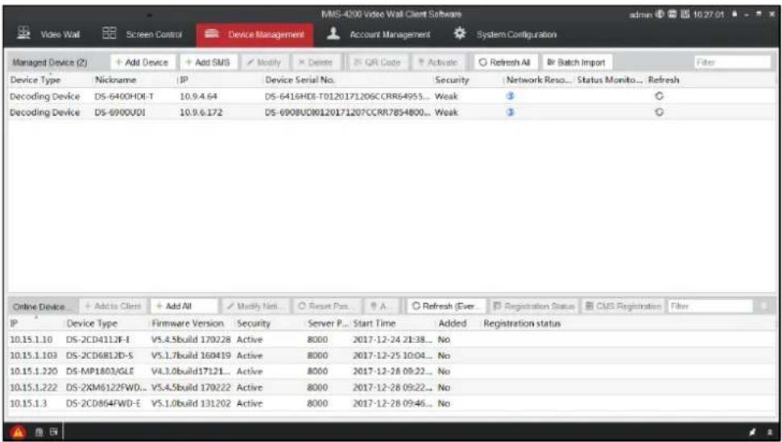Click the Add SMS button
The width and height of the screenshot is (782, 442).
(x=209, y=63)
